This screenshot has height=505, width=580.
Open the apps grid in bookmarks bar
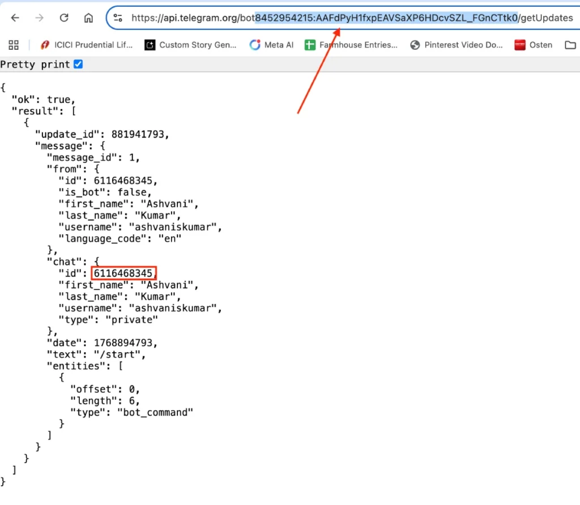coord(14,45)
